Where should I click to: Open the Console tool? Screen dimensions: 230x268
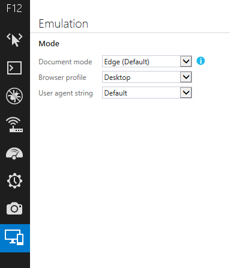(14, 68)
